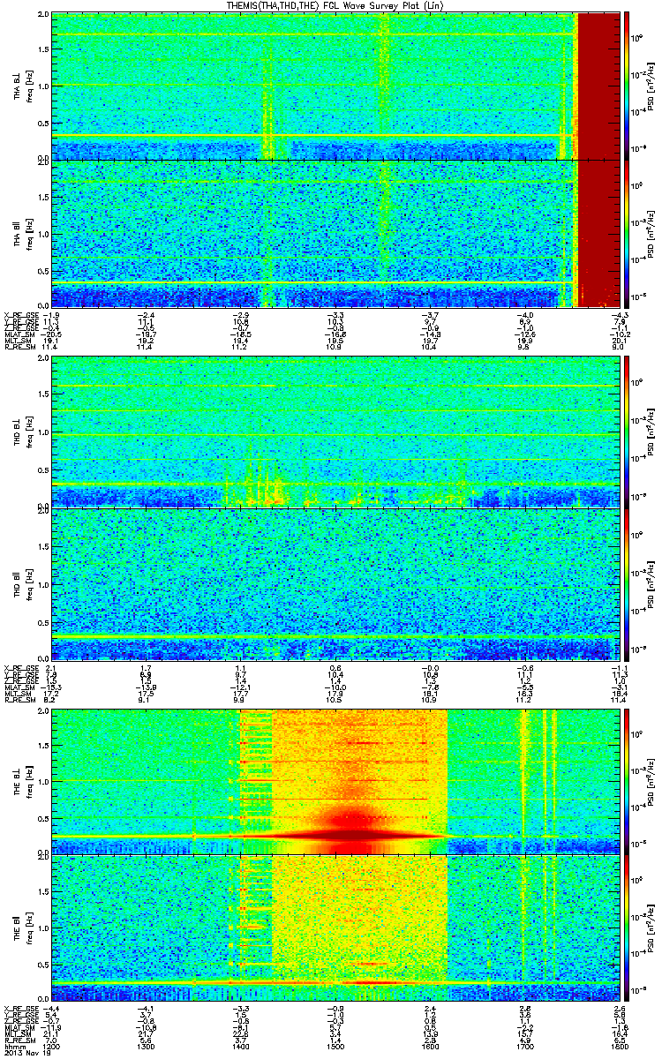Viewport: 662px width, 1059px height.
Task: Click the X_RE_GSE row label under the THE panels
Action: (19, 1007)
